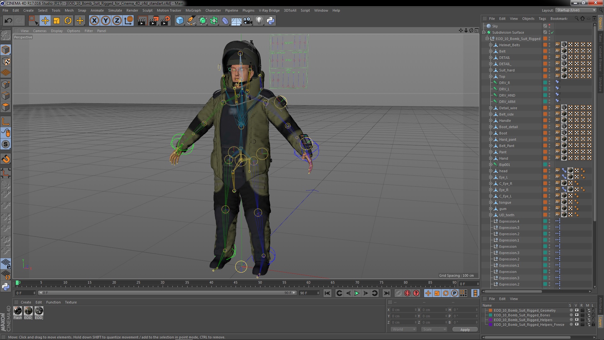Open viewport Display menu
The image size is (604, 340).
tap(57, 31)
